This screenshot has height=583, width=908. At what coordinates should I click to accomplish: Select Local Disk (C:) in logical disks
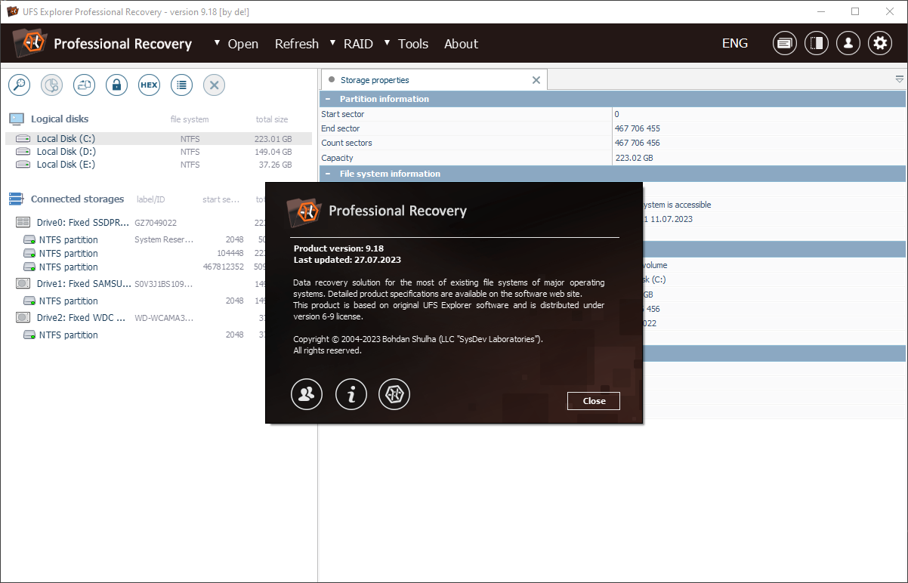tap(159, 139)
